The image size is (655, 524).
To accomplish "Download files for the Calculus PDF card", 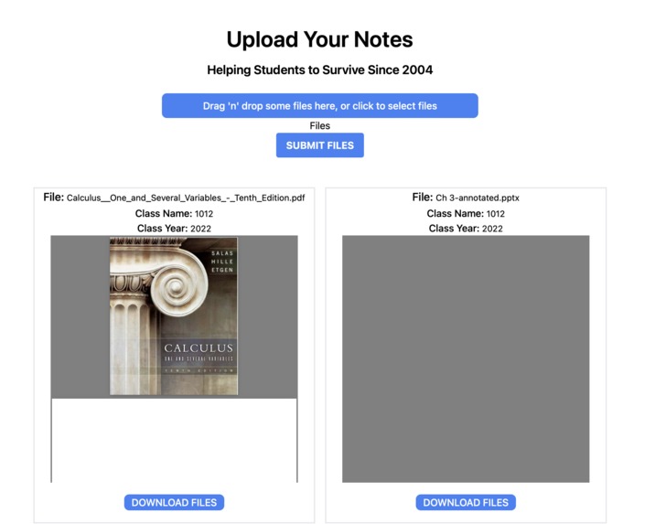I will pos(174,502).
